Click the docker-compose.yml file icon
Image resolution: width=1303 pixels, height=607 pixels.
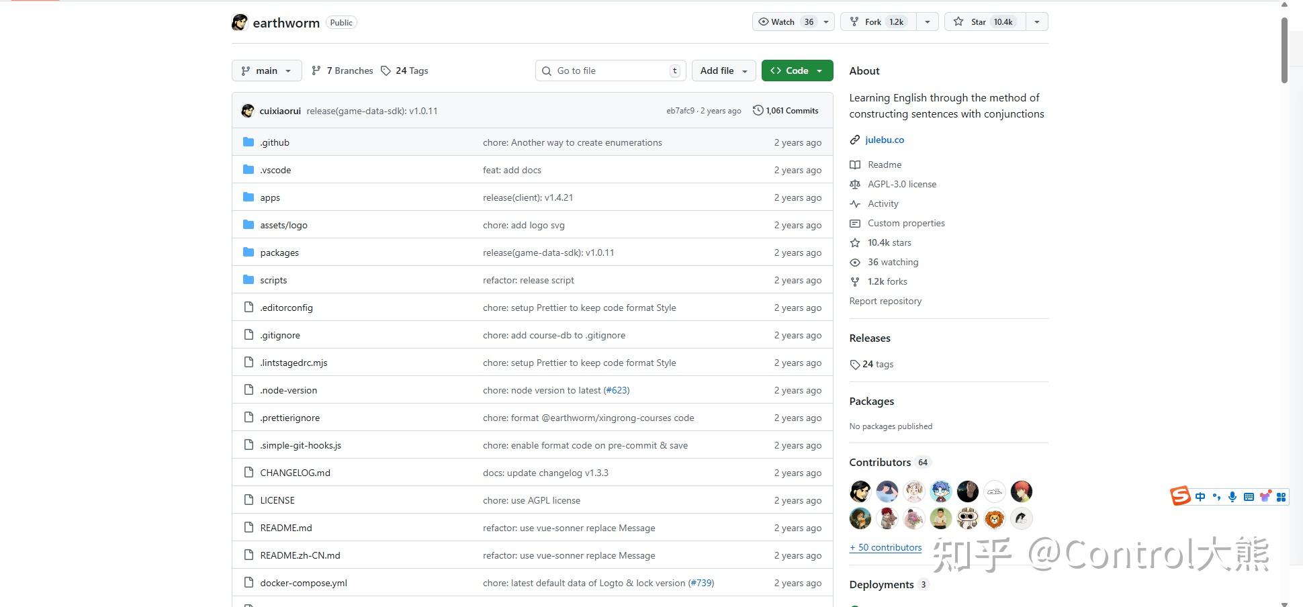tap(249, 582)
